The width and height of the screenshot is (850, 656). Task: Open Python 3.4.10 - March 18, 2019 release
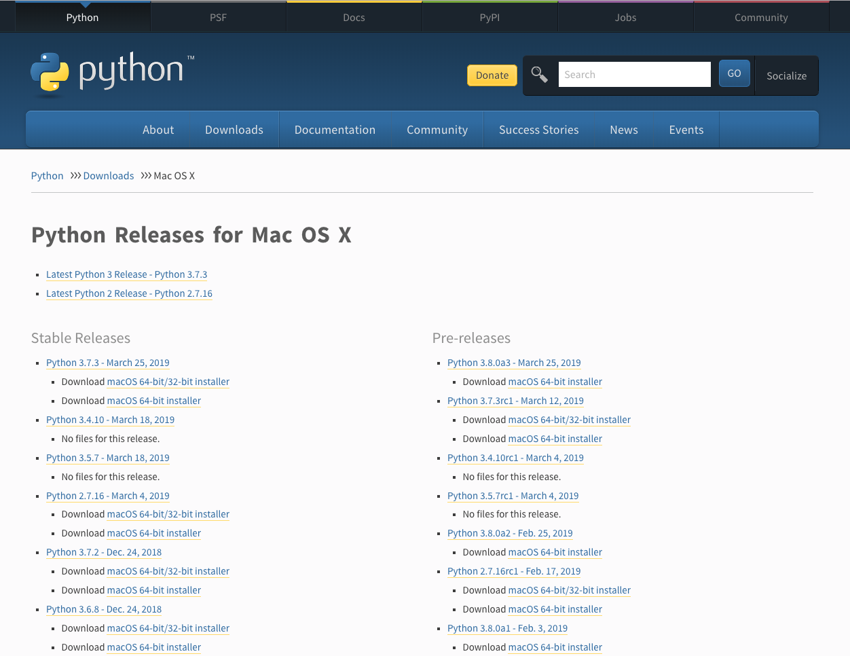(x=110, y=420)
